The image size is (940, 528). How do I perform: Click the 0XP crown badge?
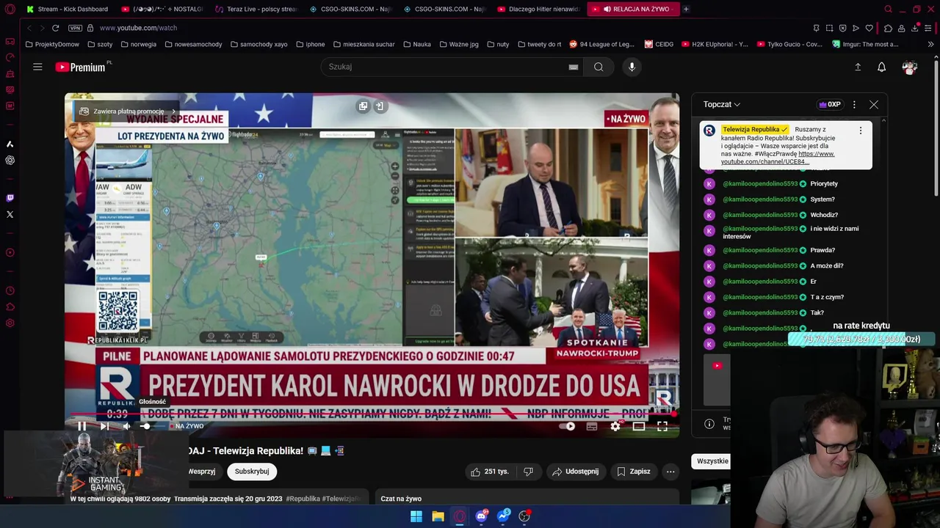[830, 104]
